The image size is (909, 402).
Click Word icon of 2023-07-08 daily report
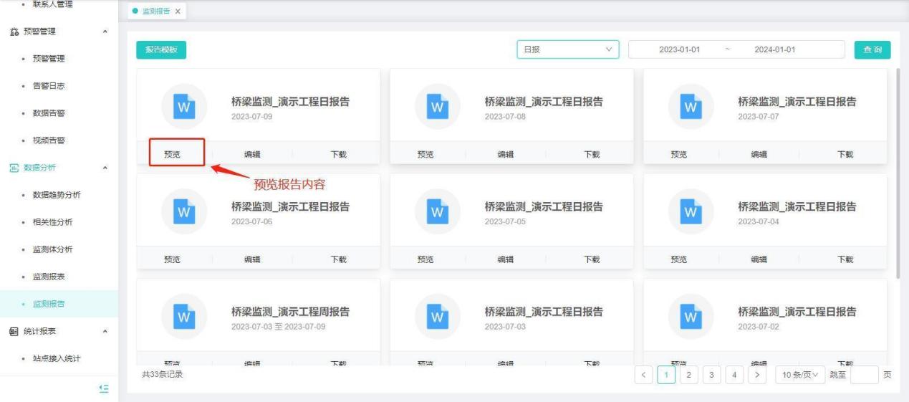coord(437,107)
